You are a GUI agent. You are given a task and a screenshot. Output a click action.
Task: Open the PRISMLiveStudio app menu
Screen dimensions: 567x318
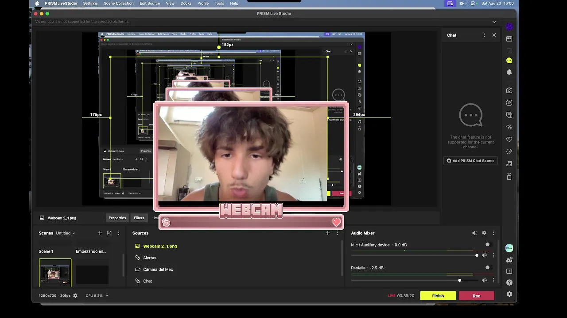[x=61, y=4]
